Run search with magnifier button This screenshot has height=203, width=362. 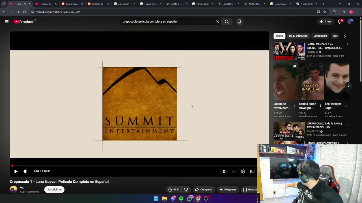pos(227,21)
